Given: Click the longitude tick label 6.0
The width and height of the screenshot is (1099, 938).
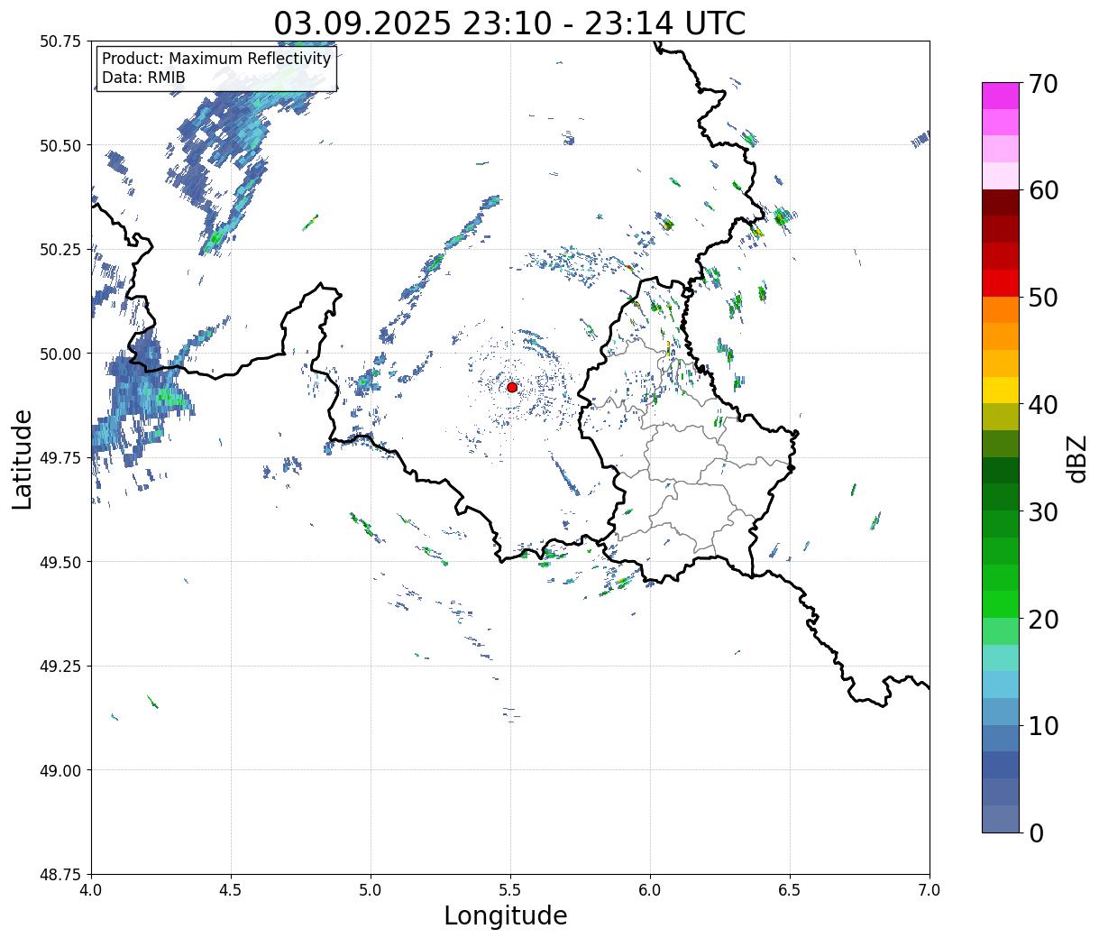Looking at the screenshot, I should pyautogui.click(x=650, y=890).
